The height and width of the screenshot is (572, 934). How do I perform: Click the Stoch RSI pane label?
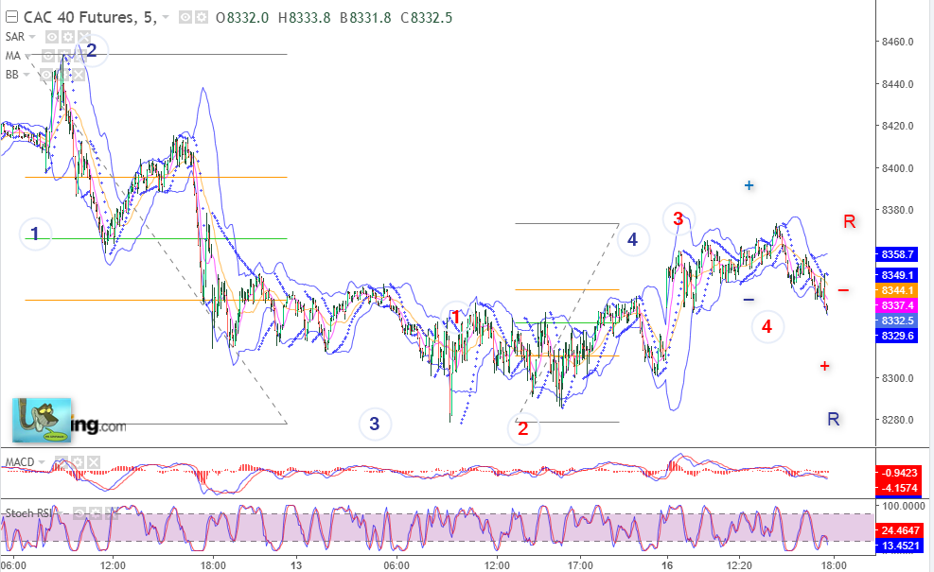tap(28, 513)
